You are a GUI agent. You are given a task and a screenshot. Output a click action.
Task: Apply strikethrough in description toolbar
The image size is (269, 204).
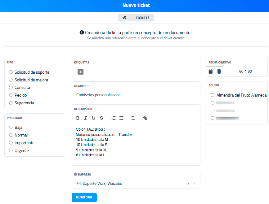coord(101,118)
